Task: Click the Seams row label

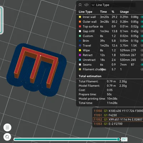Action: coord(87,65)
